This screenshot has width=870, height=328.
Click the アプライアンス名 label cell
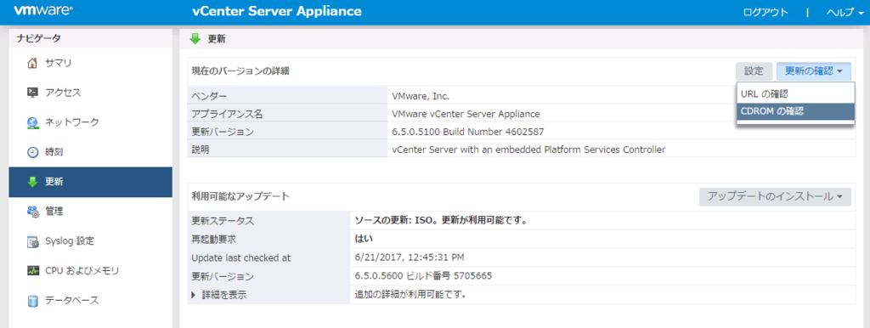click(287, 114)
